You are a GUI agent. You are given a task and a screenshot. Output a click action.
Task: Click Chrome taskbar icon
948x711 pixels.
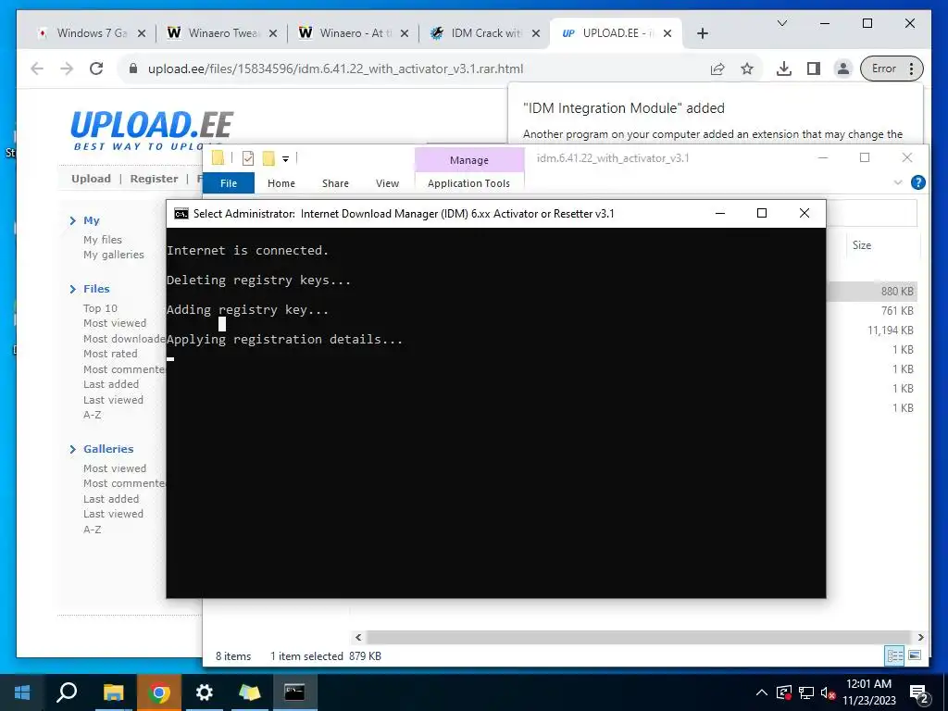159,692
